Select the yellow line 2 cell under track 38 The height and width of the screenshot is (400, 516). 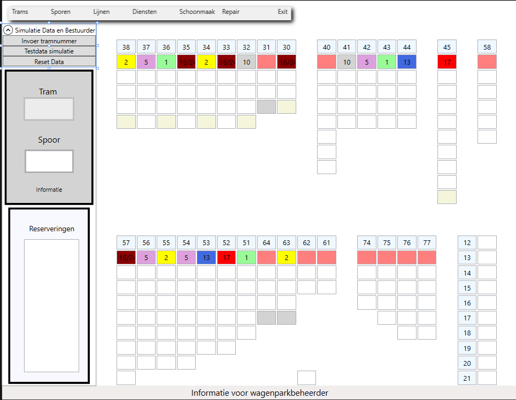[x=126, y=62]
